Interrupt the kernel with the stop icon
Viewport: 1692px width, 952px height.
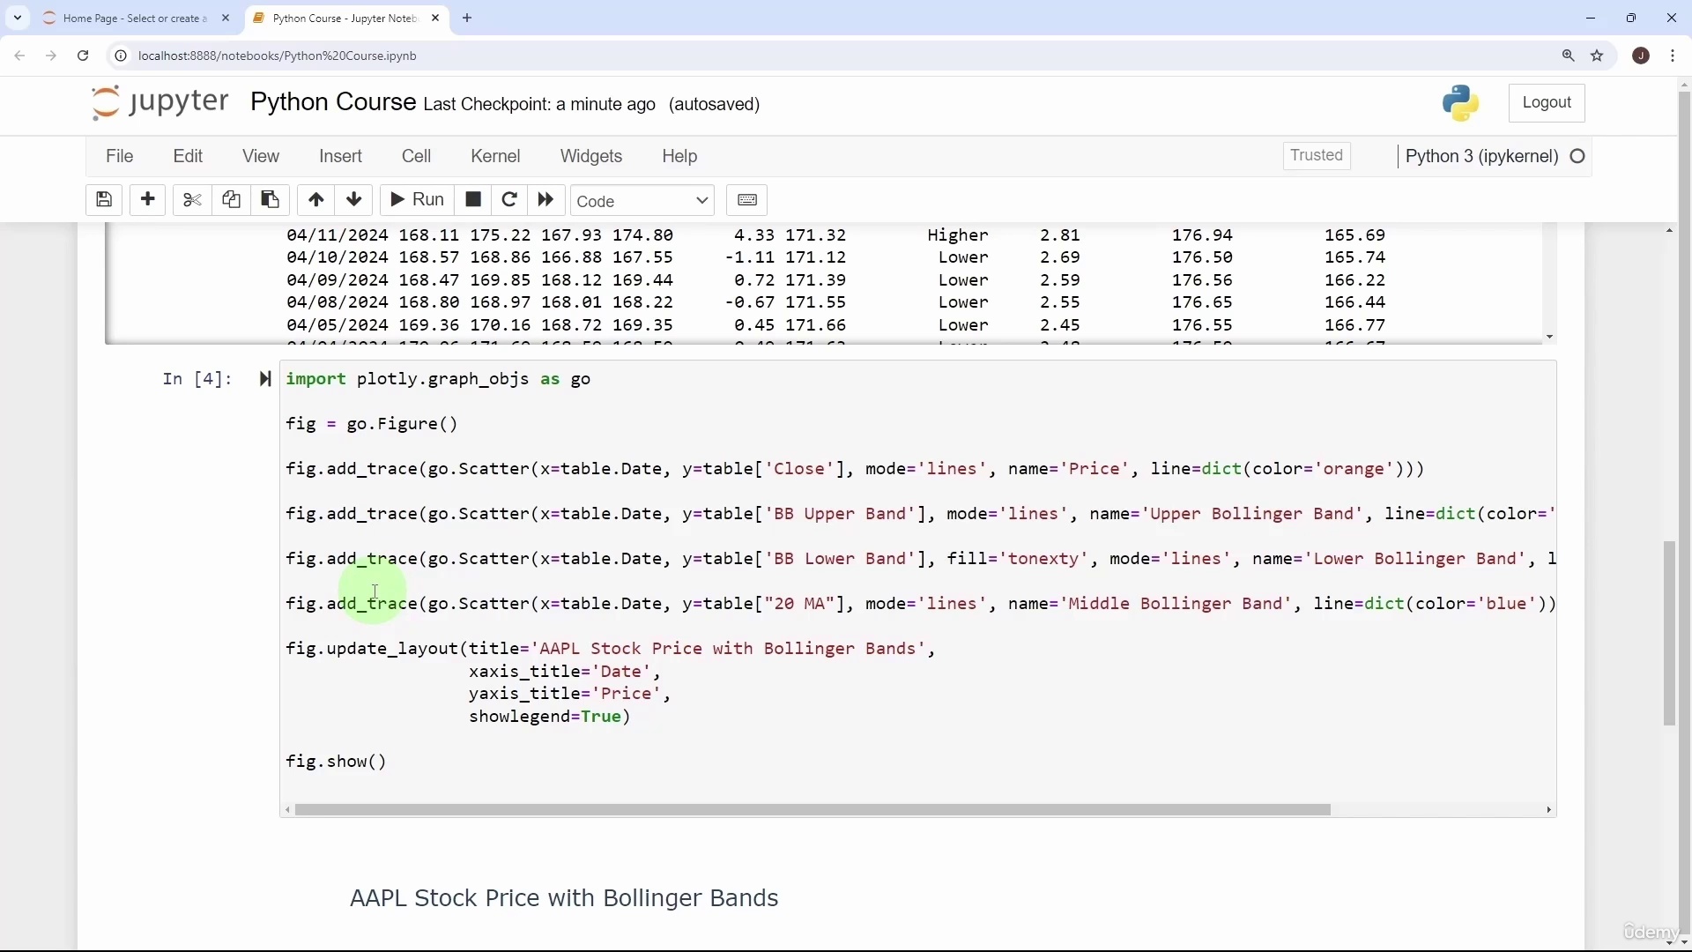[473, 200]
